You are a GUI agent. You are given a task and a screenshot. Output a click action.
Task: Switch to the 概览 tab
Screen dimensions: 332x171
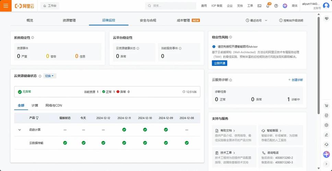[x=30, y=21]
